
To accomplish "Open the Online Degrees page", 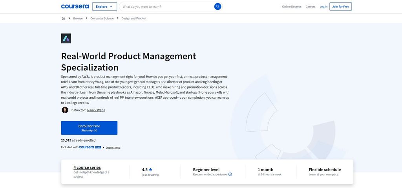I will (292, 7).
